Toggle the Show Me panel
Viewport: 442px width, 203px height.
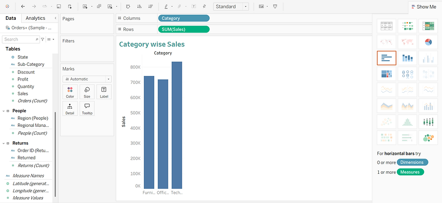[425, 7]
